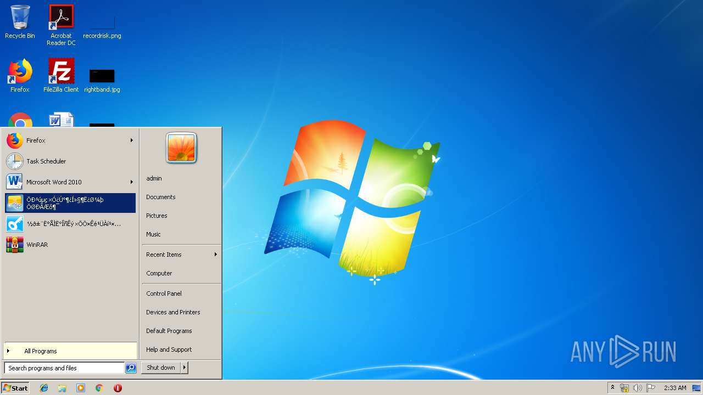
Task: Click the clock showing 2:33 AM
Action: [x=675, y=388]
